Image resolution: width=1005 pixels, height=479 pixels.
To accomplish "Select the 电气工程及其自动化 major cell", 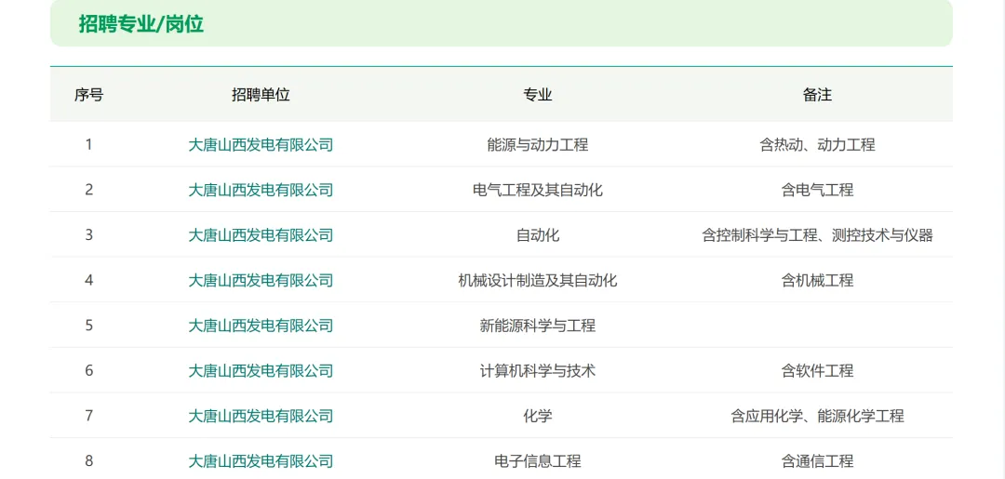I will (538, 190).
